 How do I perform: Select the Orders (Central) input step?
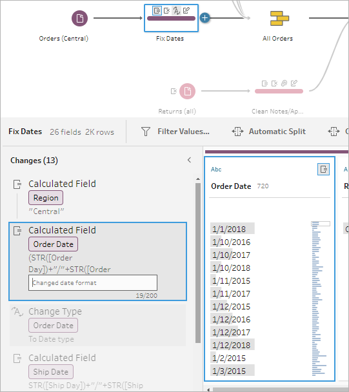pos(79,18)
